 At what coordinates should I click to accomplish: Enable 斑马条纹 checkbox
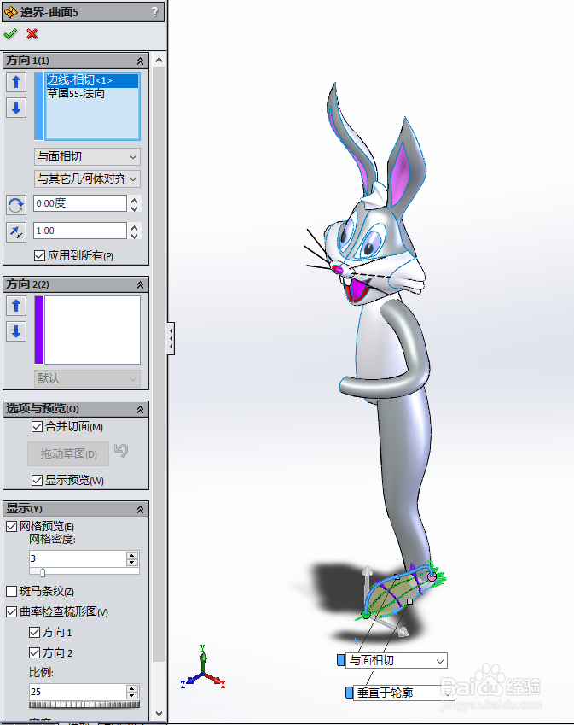coord(12,591)
